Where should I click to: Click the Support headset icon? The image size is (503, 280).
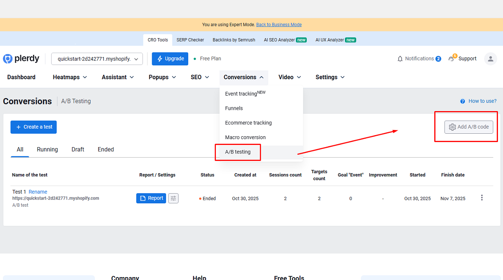451,59
